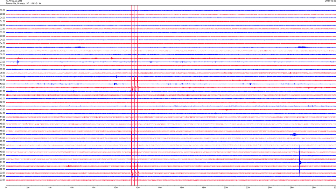Screen dimensions: 336x189
Task: Click the 10m axis tick label
Action: pyautogui.click(x=116, y=188)
